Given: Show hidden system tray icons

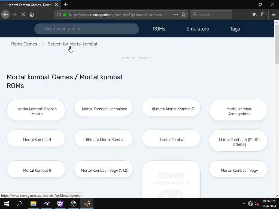Looking at the screenshot, I should [x=244, y=204].
